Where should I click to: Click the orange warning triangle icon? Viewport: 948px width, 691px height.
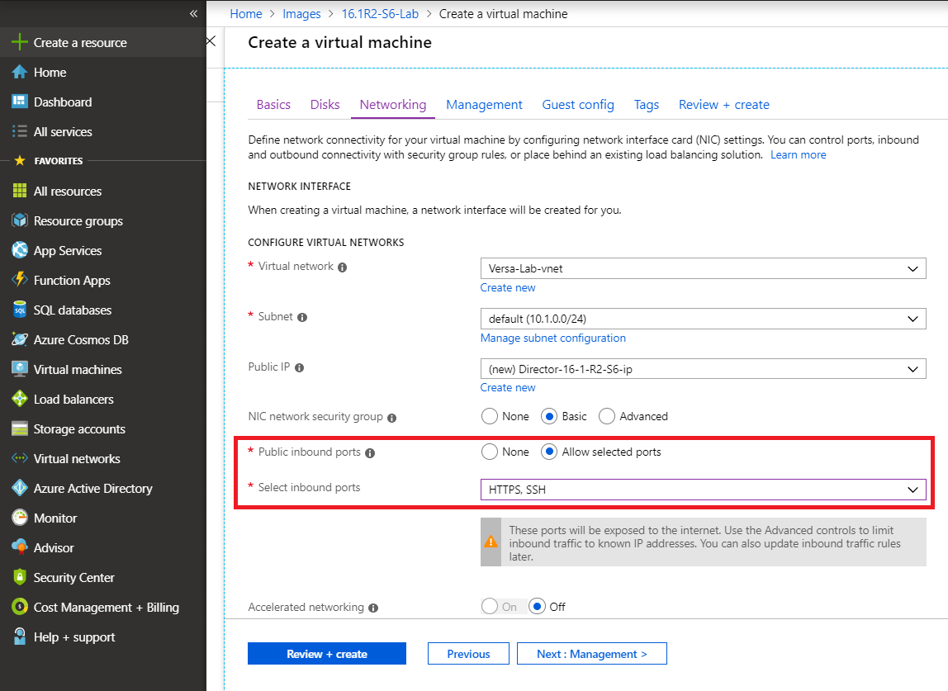(491, 542)
